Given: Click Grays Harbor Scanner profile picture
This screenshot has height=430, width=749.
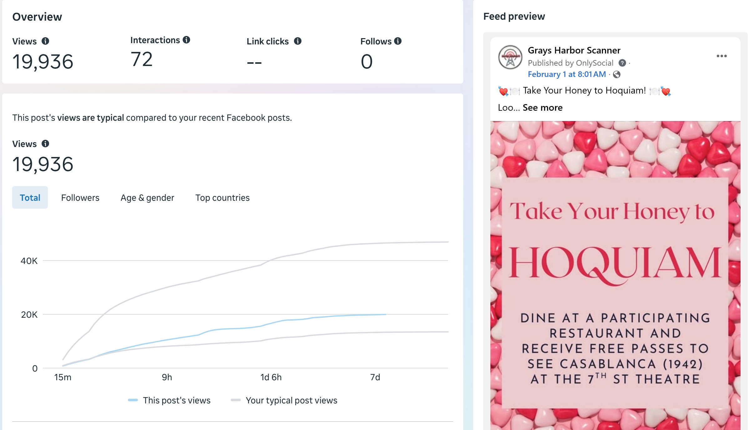Looking at the screenshot, I should 510,57.
